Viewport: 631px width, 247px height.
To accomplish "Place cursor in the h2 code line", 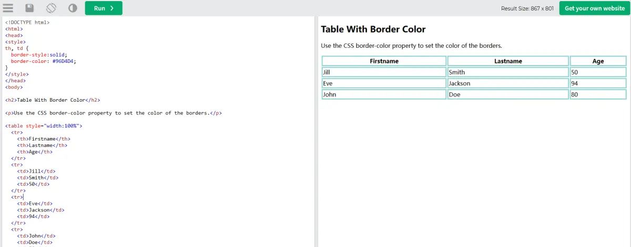I will click(x=53, y=100).
